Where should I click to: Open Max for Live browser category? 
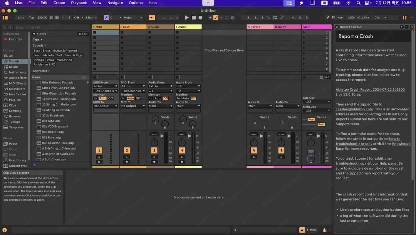pyautogui.click(x=17, y=94)
